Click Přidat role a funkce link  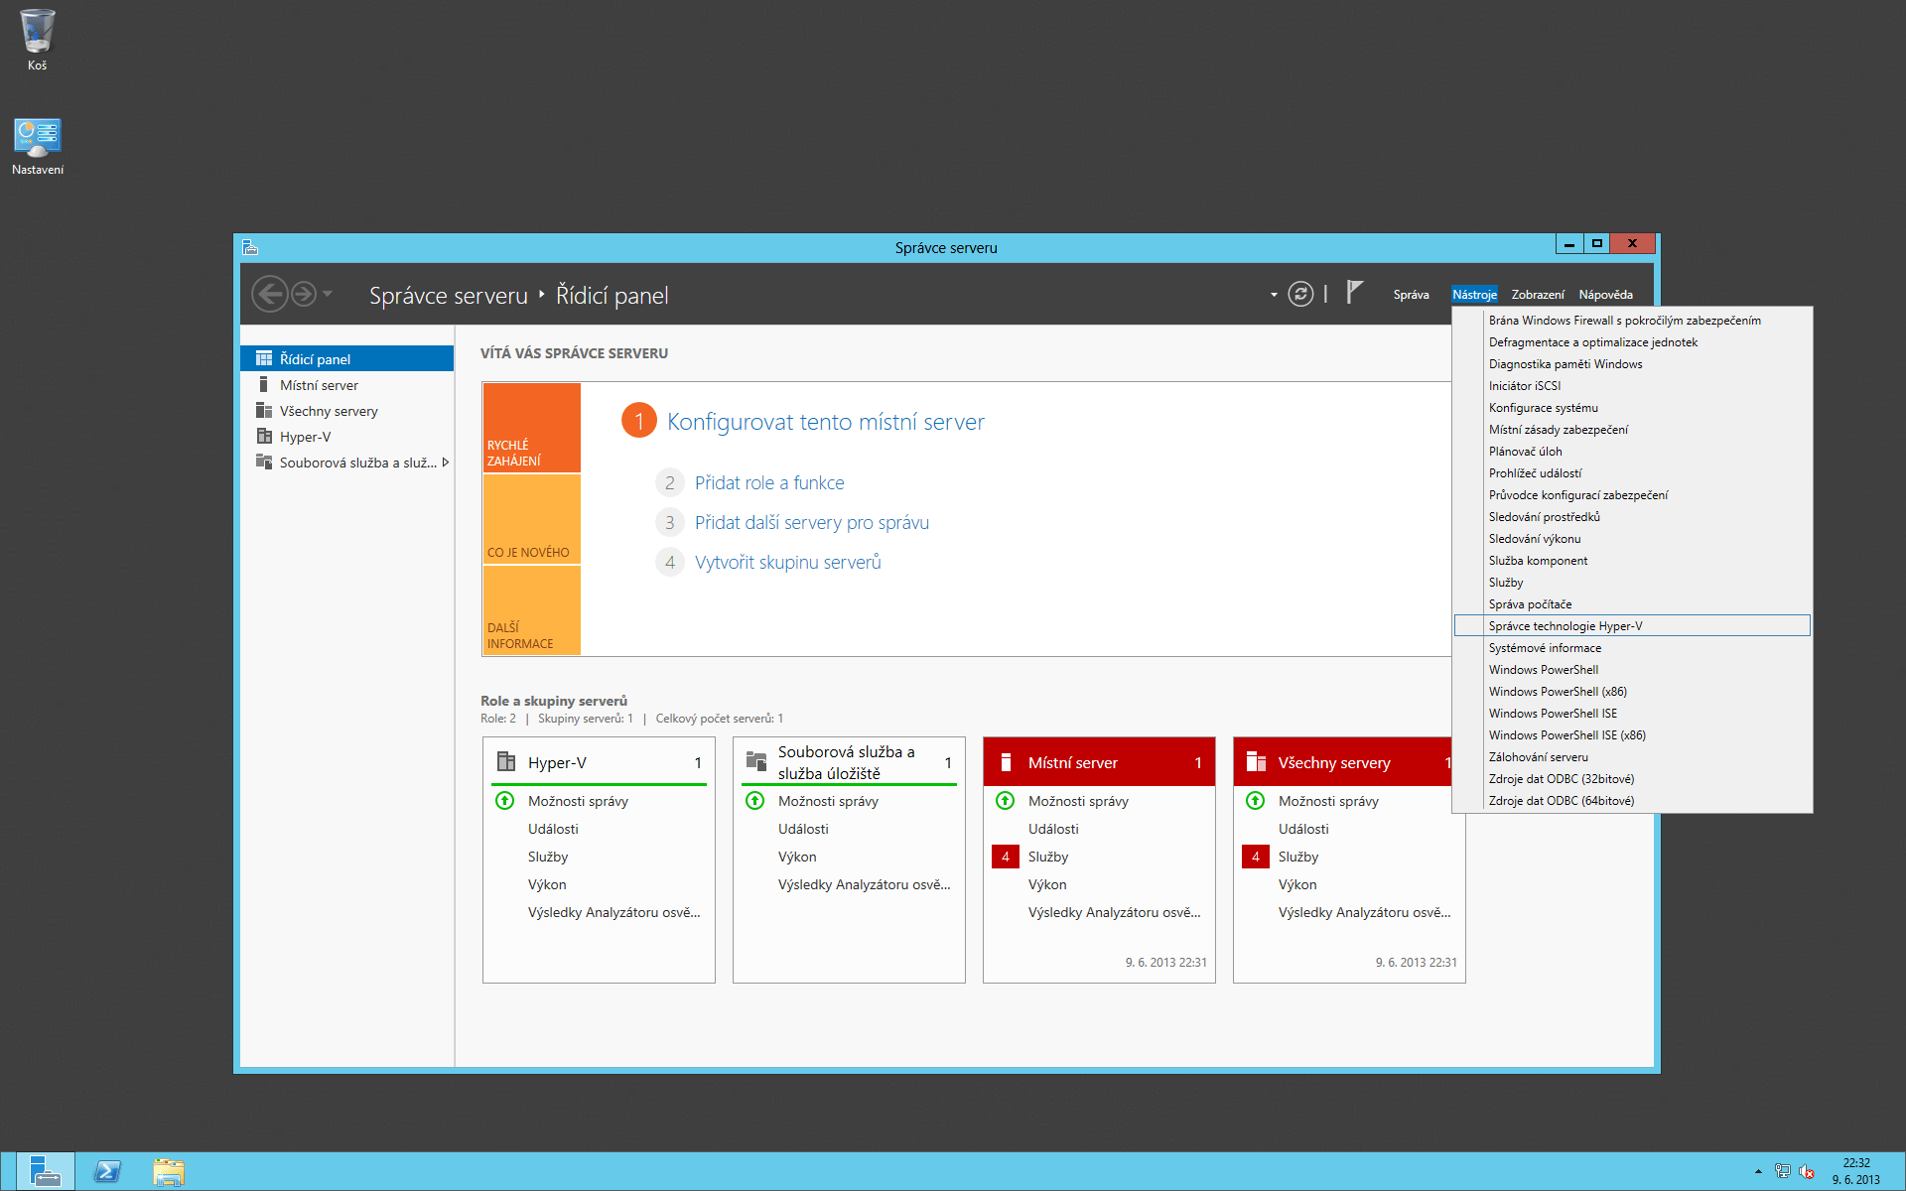coord(769,483)
